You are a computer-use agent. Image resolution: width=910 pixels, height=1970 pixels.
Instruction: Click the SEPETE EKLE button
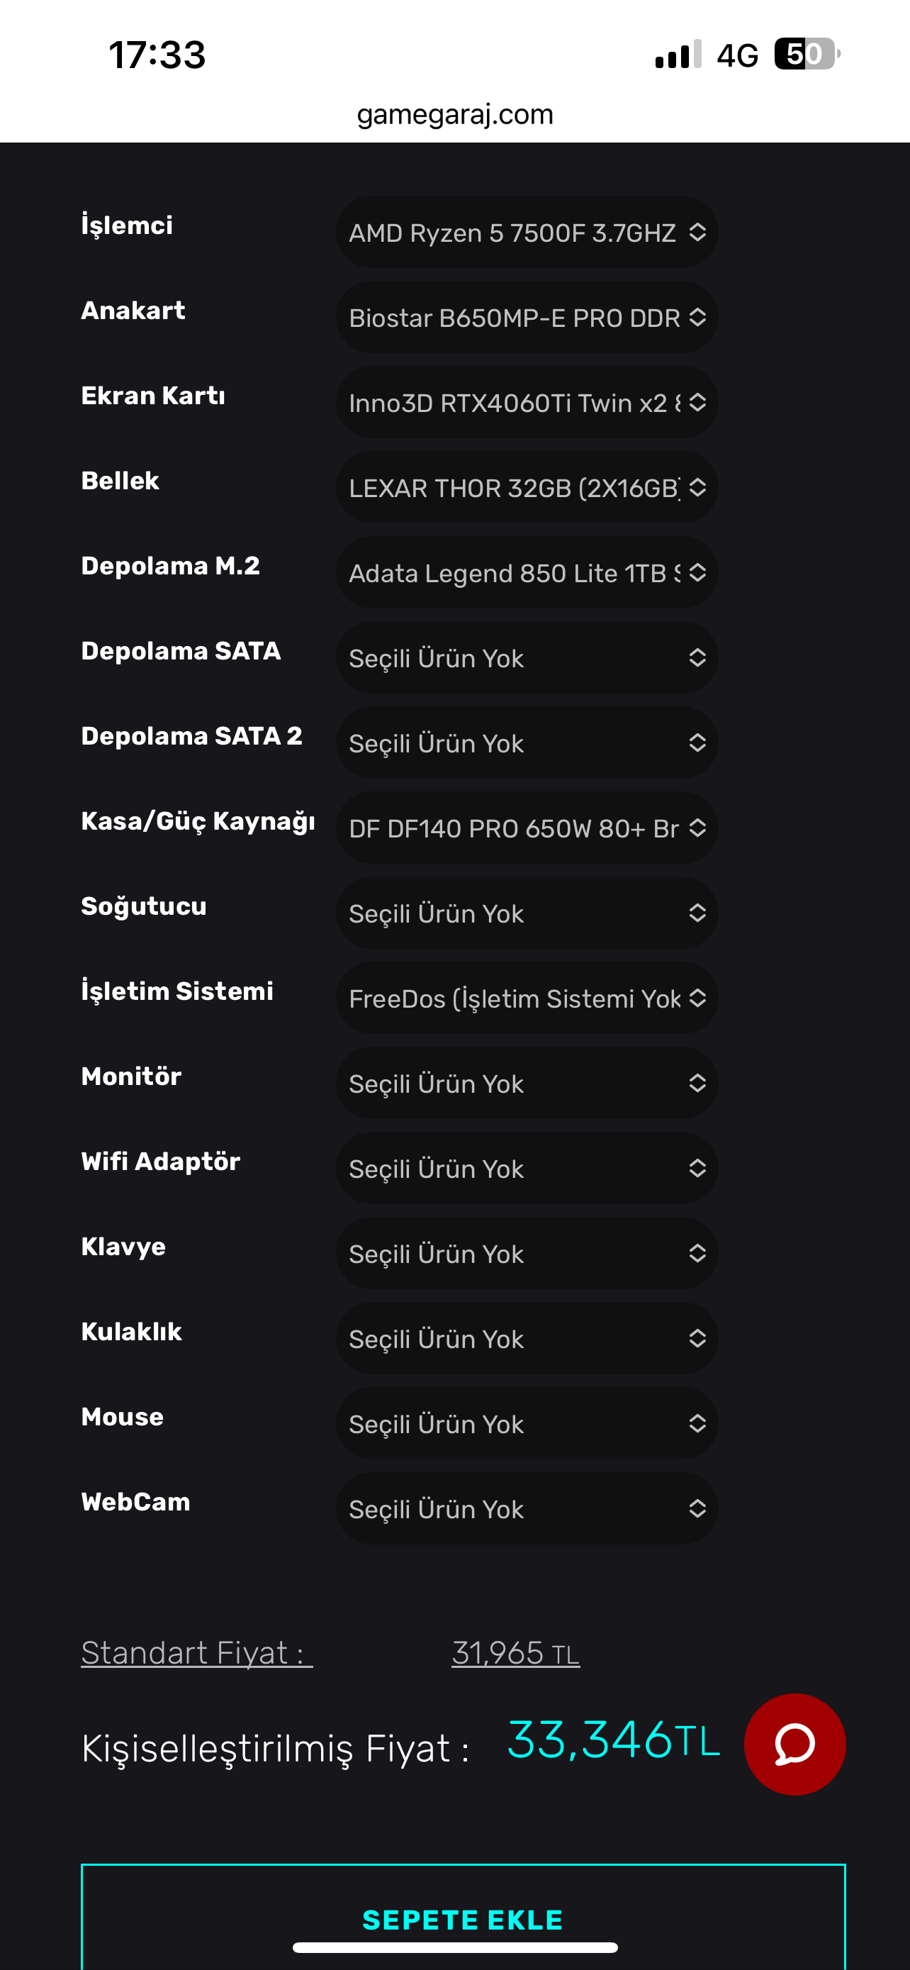tap(463, 1918)
